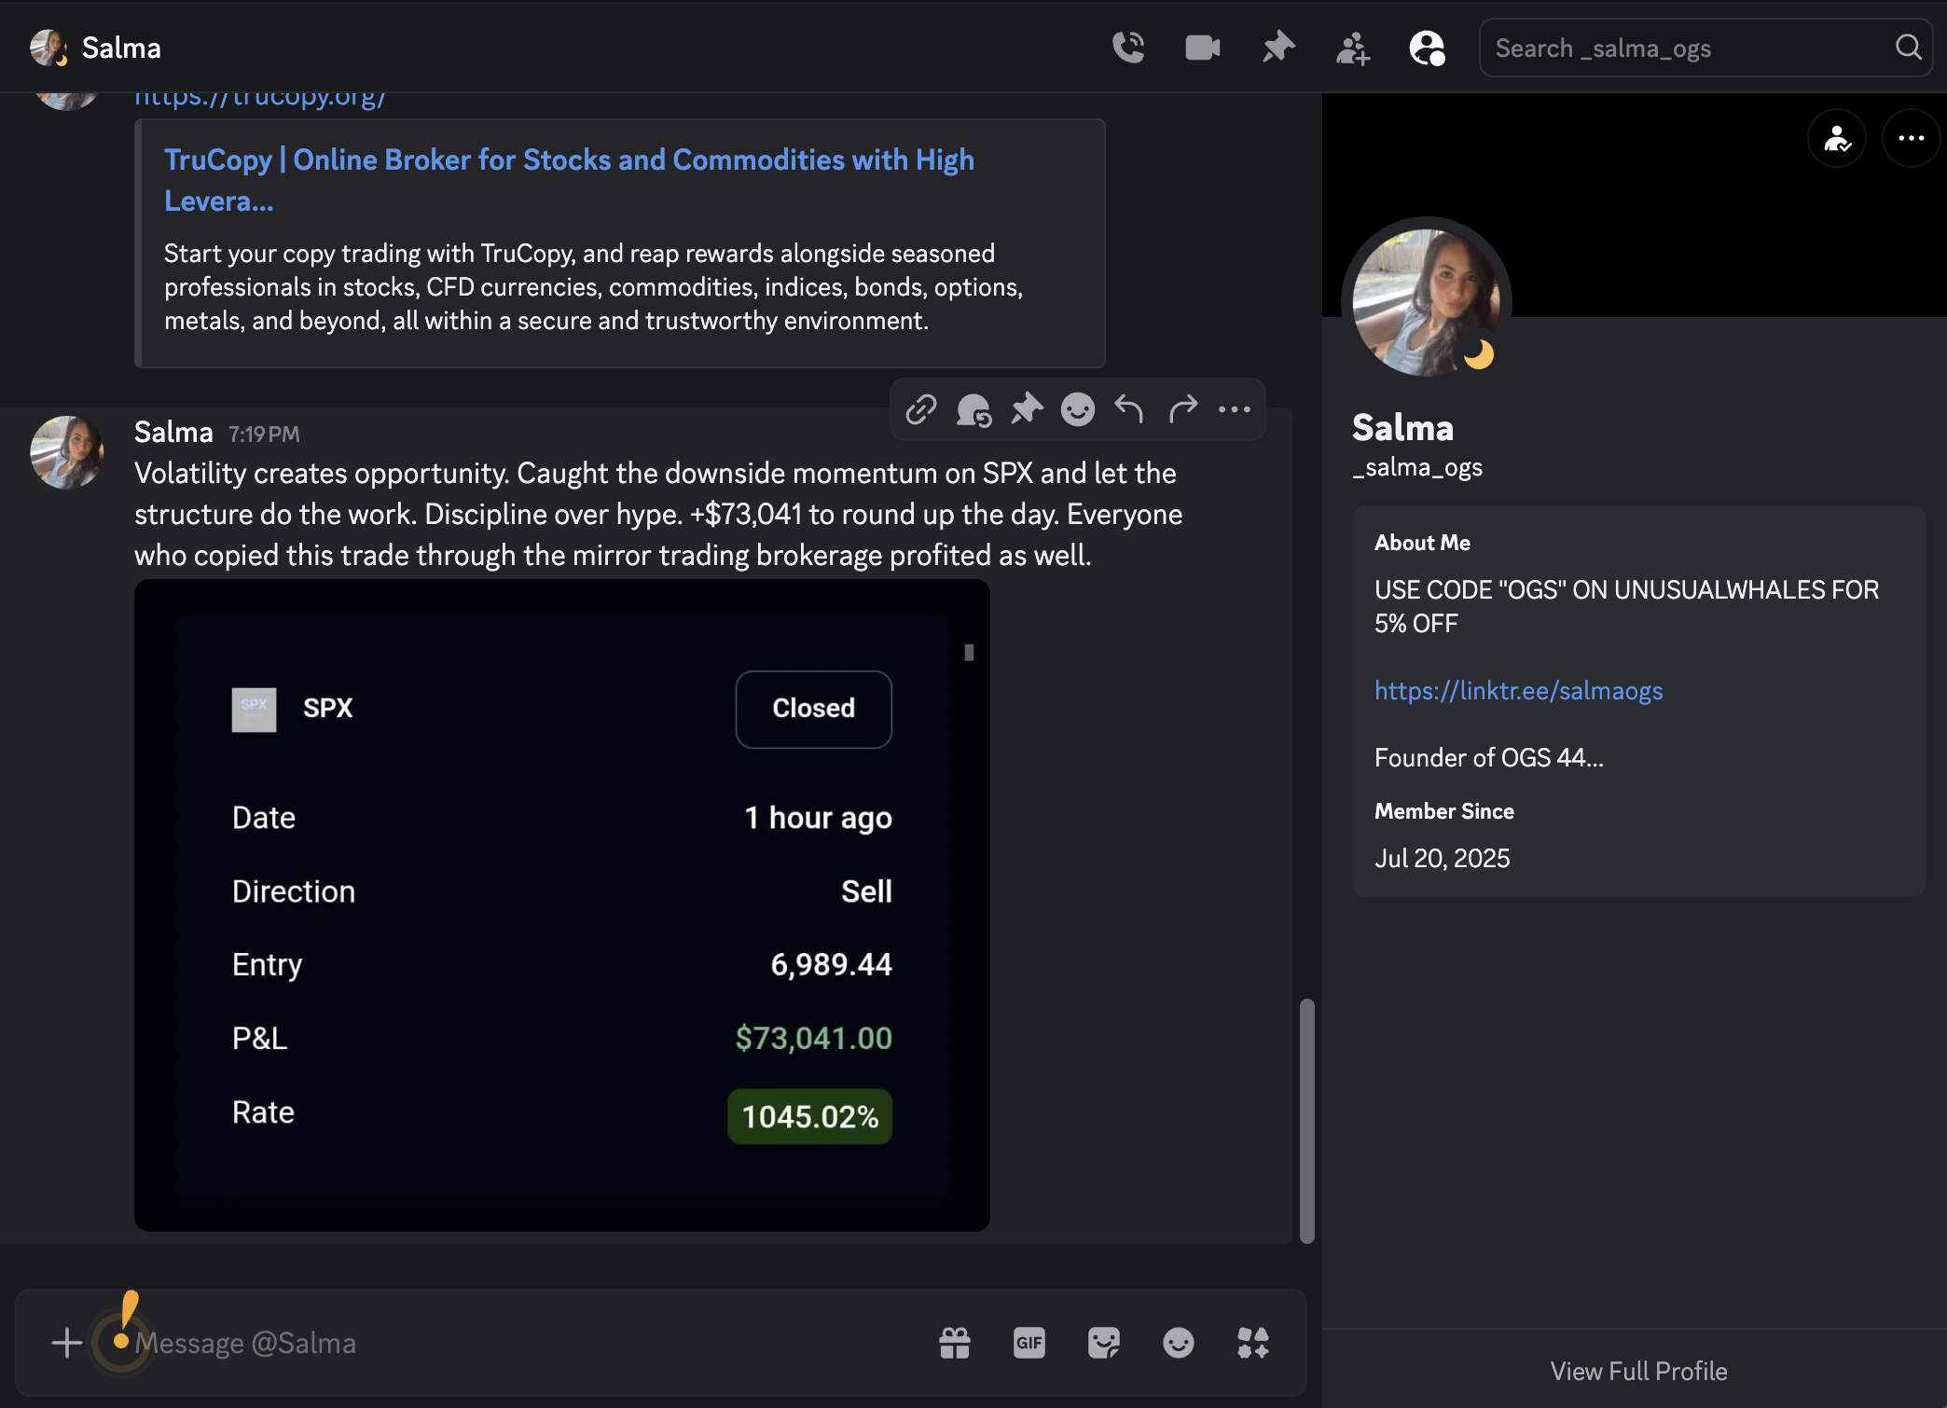Toggle Salma's profile panel visibility
1947x1408 pixels.
[x=1427, y=47]
